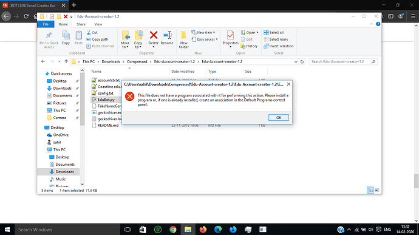Image resolution: width=419 pixels, height=235 pixels.
Task: Select Quick access in navigation pane
Action: point(58,73)
